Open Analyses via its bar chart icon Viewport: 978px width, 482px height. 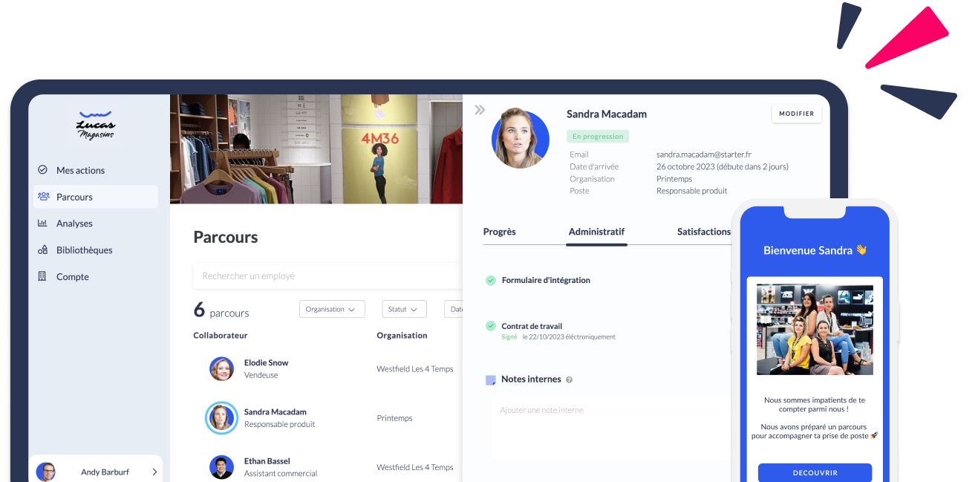coord(42,224)
